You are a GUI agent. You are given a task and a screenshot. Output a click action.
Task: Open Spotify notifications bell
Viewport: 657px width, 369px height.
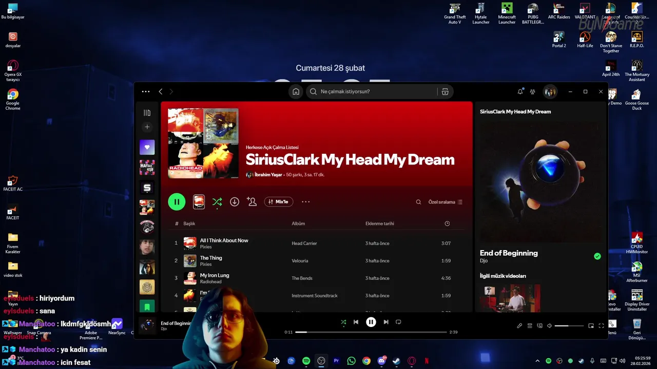tap(520, 92)
